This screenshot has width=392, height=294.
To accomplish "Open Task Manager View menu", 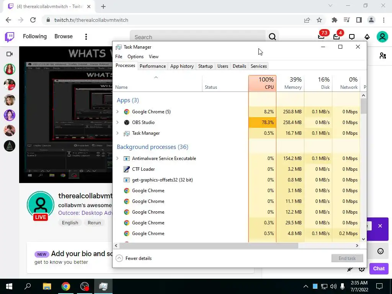I will [154, 57].
